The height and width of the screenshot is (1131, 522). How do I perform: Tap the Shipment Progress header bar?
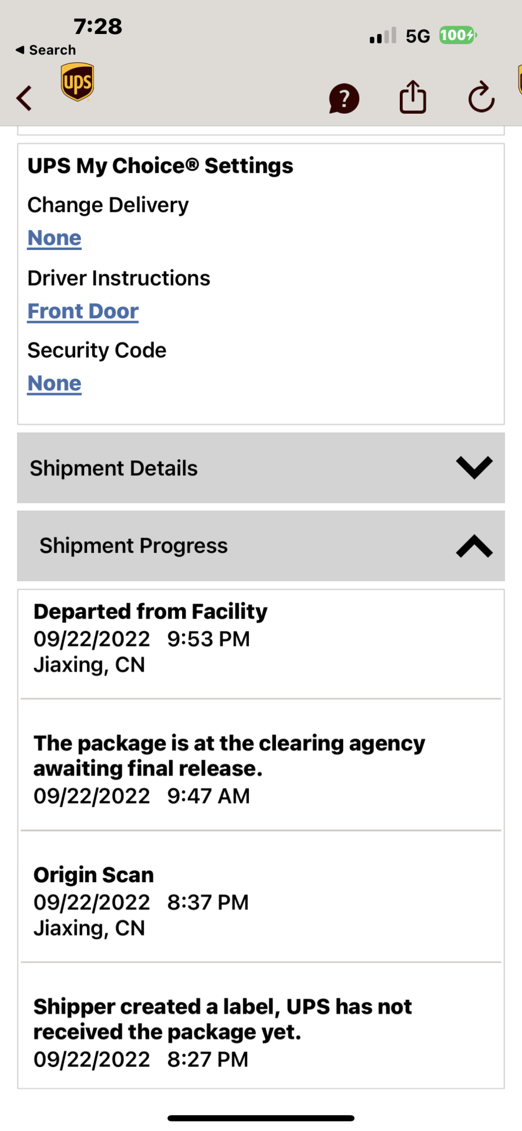point(261,546)
